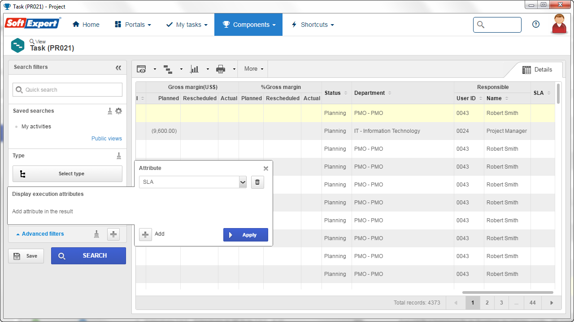The image size is (574, 322).
Task: Select My activities saved search
Action: pos(36,127)
